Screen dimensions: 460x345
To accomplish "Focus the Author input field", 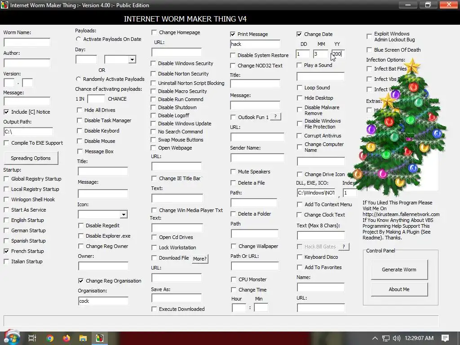I will (27, 63).
